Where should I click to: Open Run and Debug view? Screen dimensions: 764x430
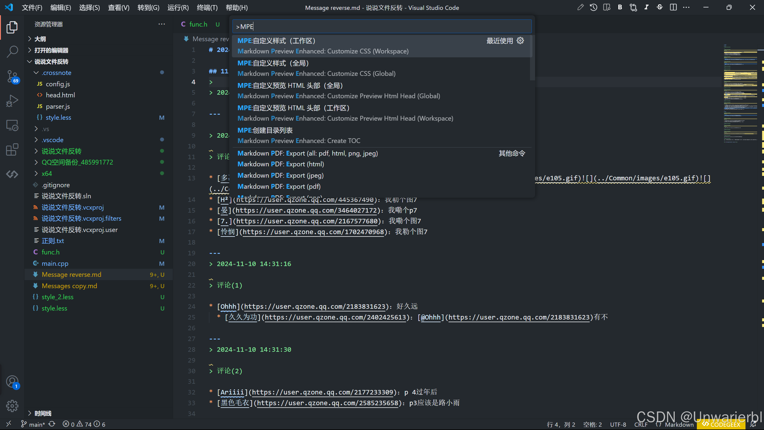pyautogui.click(x=12, y=101)
